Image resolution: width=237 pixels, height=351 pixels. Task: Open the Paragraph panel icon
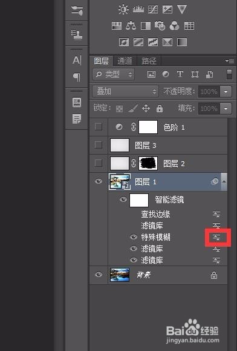coord(77,78)
